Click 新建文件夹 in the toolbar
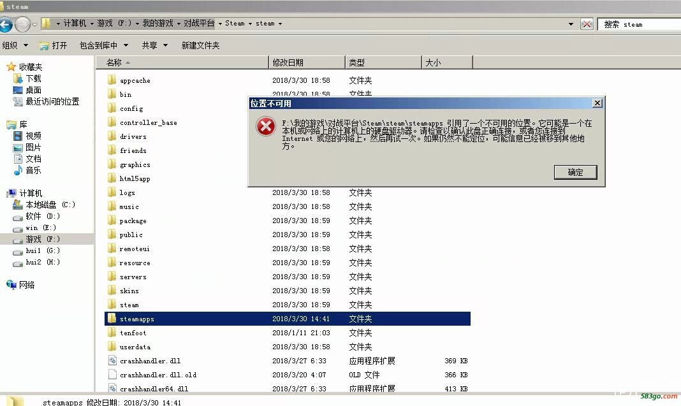This screenshot has height=406, width=681. pyautogui.click(x=200, y=45)
